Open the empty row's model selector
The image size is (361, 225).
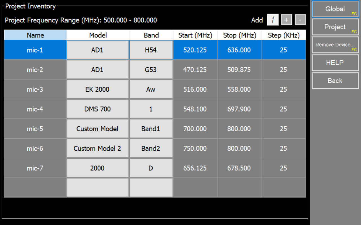click(98, 188)
